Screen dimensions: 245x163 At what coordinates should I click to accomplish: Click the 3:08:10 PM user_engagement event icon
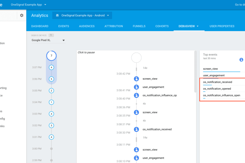coord(136,158)
